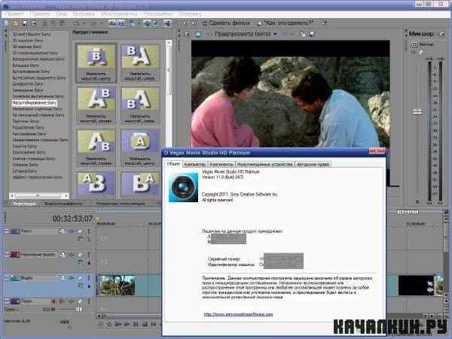
Task: Click the Copy toolbar icon
Action: pos(53,23)
